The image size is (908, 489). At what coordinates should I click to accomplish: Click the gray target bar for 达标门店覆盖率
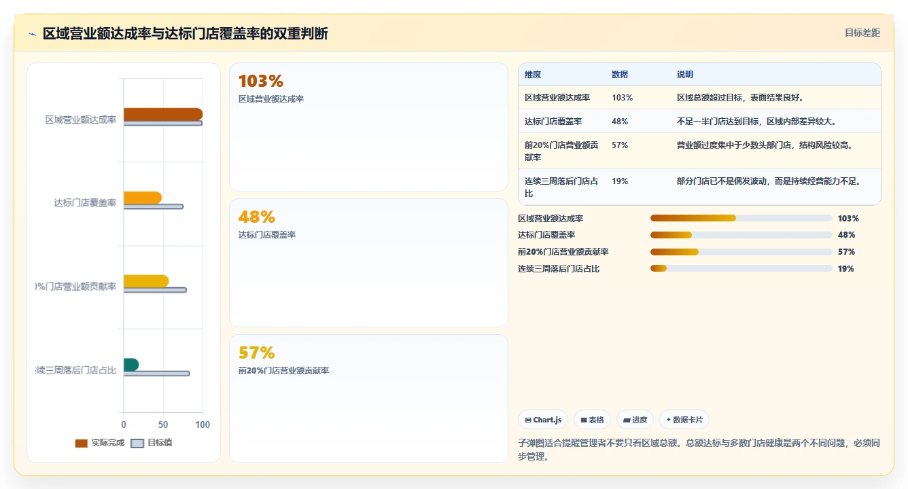point(154,206)
